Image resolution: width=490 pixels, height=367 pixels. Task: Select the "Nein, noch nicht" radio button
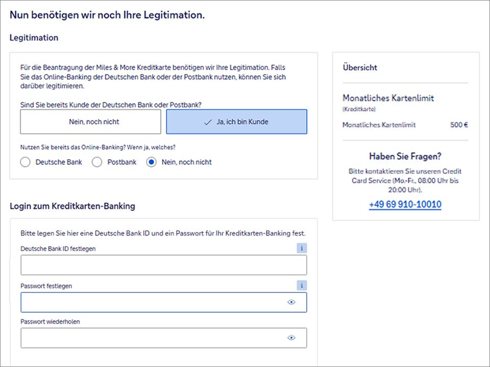pyautogui.click(x=151, y=162)
